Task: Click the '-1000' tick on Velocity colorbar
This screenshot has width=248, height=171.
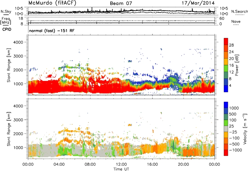Action: pyautogui.click(x=235, y=150)
